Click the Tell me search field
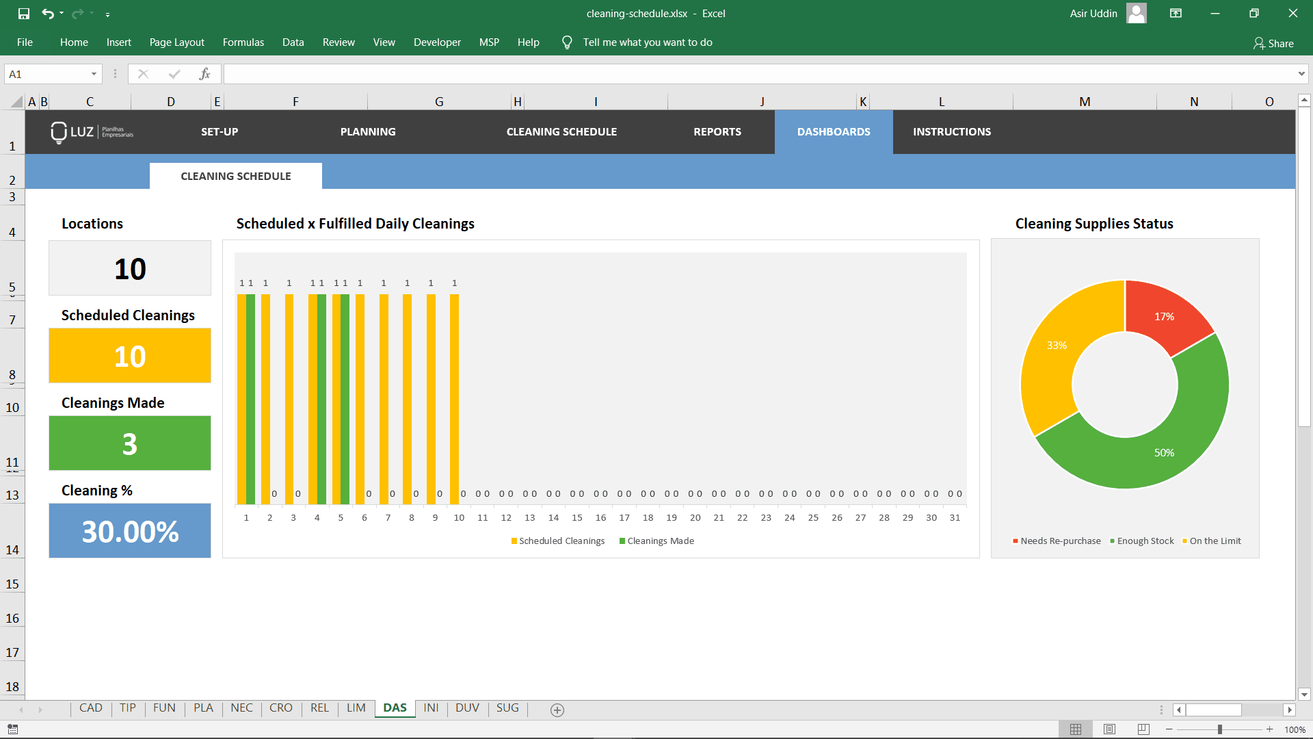The height and width of the screenshot is (739, 1313). point(647,42)
